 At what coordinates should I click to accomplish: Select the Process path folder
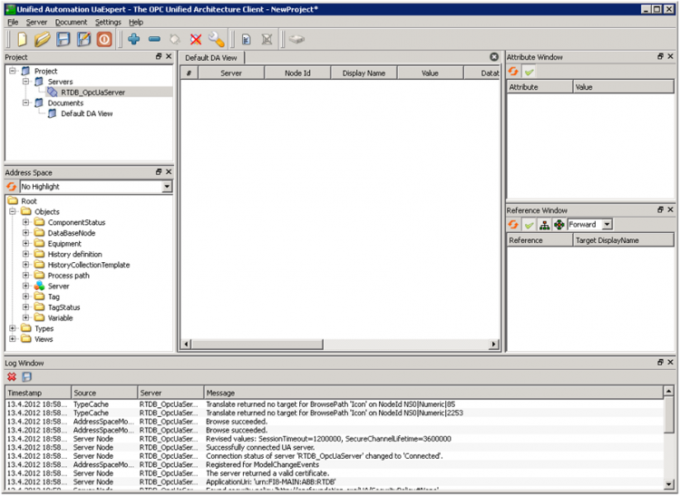coord(69,276)
